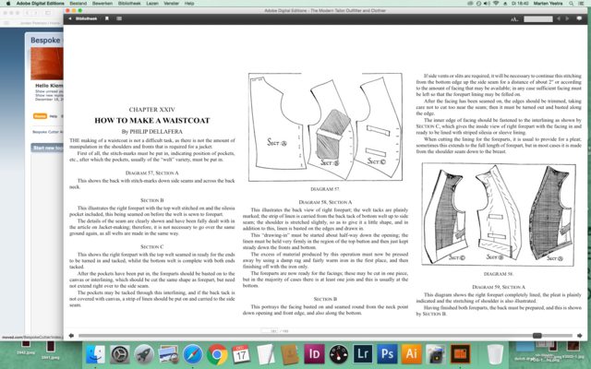Image resolution: width=591 pixels, height=369 pixels.
Task: Toggle Safari's sidebar button in background window
Action: pyautogui.click(x=47, y=13)
